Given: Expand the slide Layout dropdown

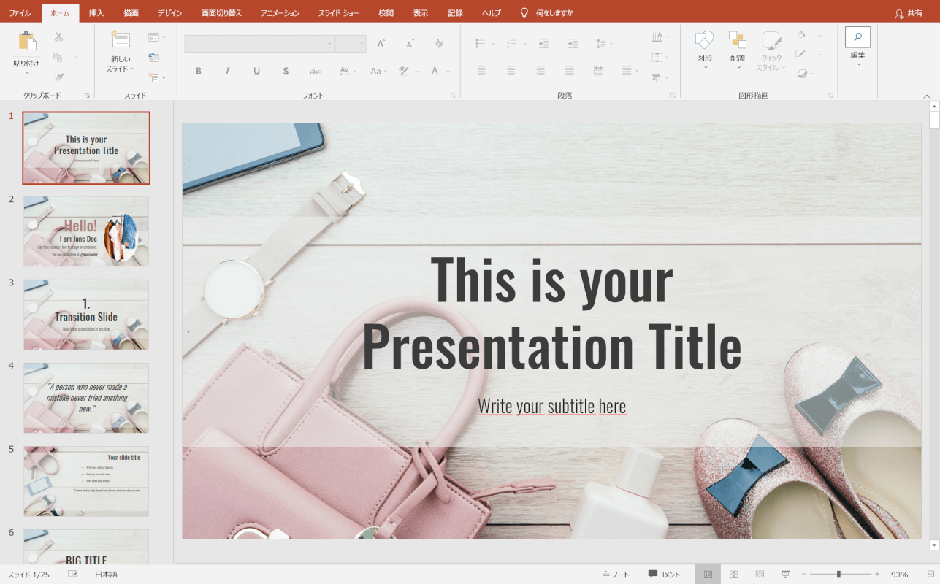Looking at the screenshot, I should coord(157,36).
